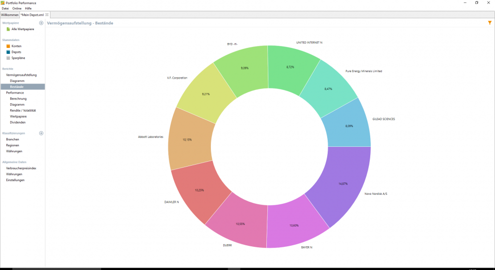The image size is (495, 270).
Task: Click the BAYER N label
Action: 306,247
